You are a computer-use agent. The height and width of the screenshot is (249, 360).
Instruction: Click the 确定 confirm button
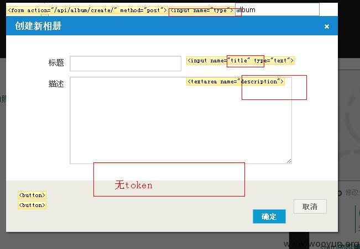[269, 216]
